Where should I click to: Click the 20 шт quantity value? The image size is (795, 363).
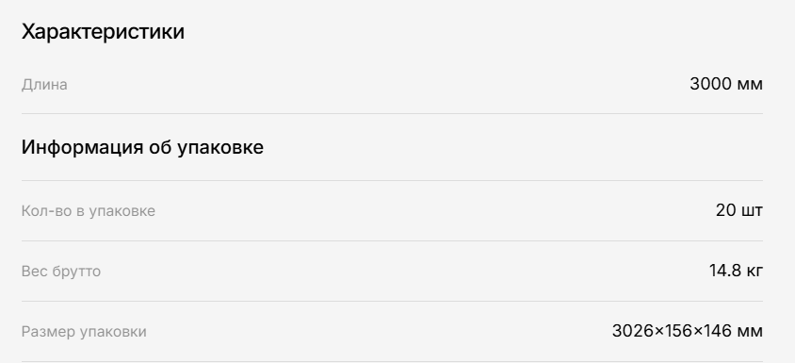point(739,210)
